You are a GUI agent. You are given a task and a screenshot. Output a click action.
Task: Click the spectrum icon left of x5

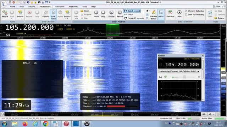(204, 114)
